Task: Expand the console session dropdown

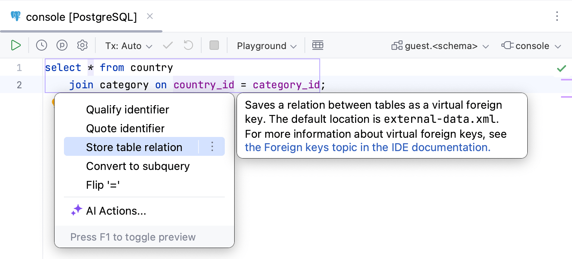Action: 531,46
